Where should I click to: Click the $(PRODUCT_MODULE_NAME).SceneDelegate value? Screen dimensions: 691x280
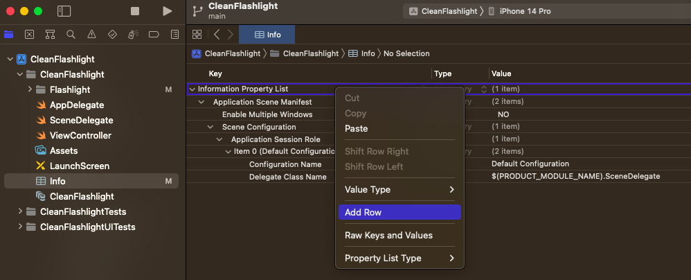[575, 176]
